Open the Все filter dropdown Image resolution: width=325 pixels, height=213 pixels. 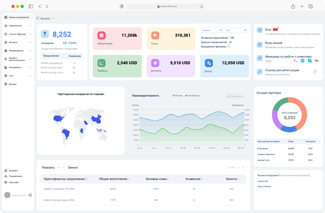(236, 30)
